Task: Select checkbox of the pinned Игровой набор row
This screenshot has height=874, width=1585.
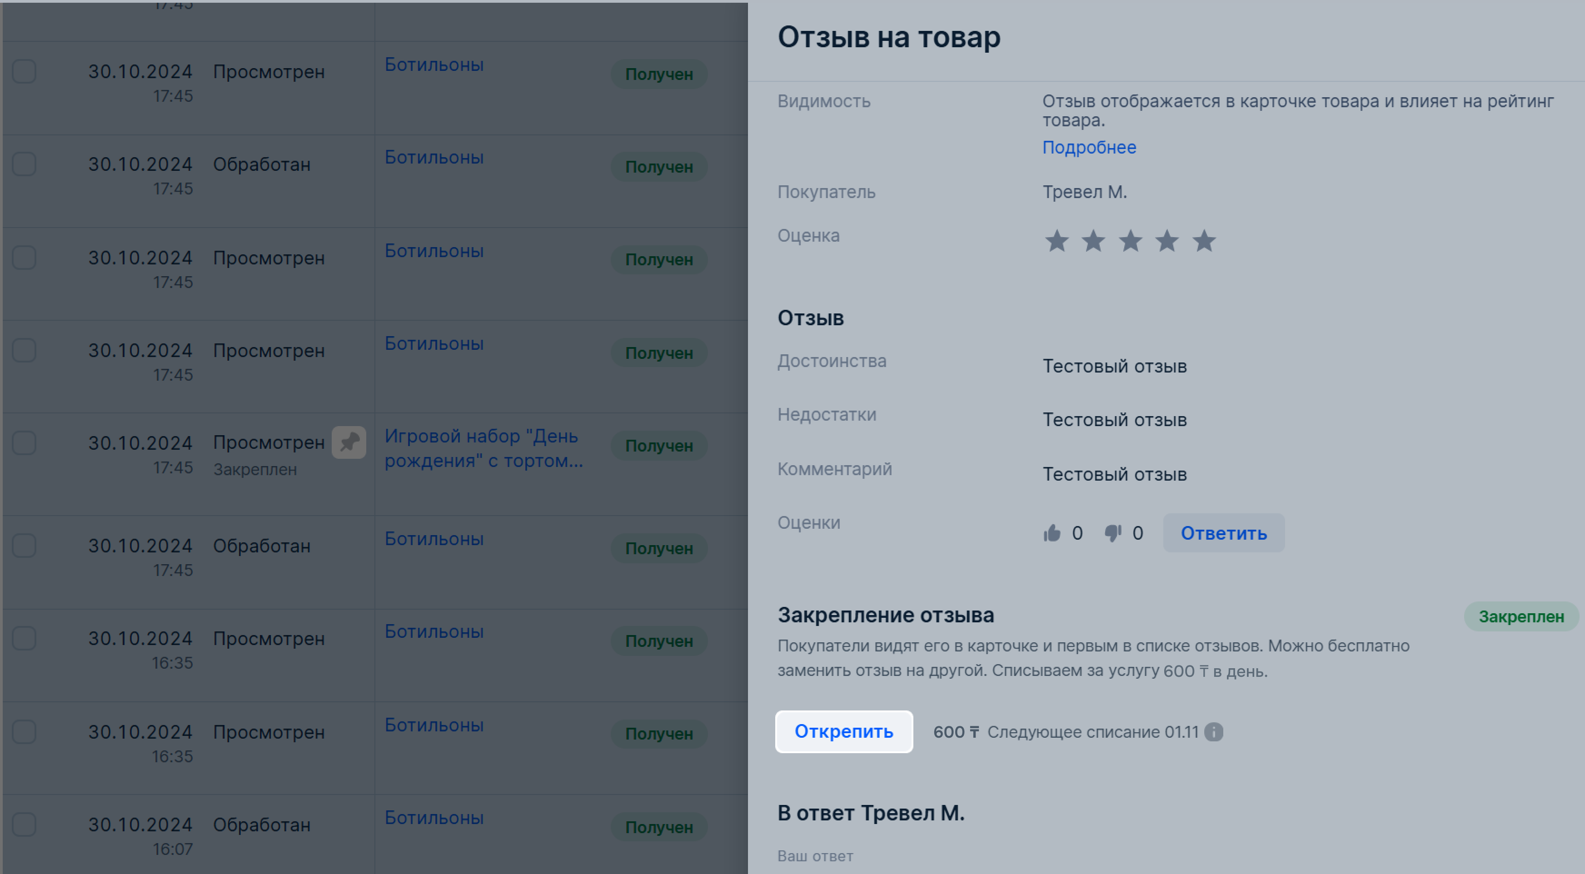Action: pos(25,443)
